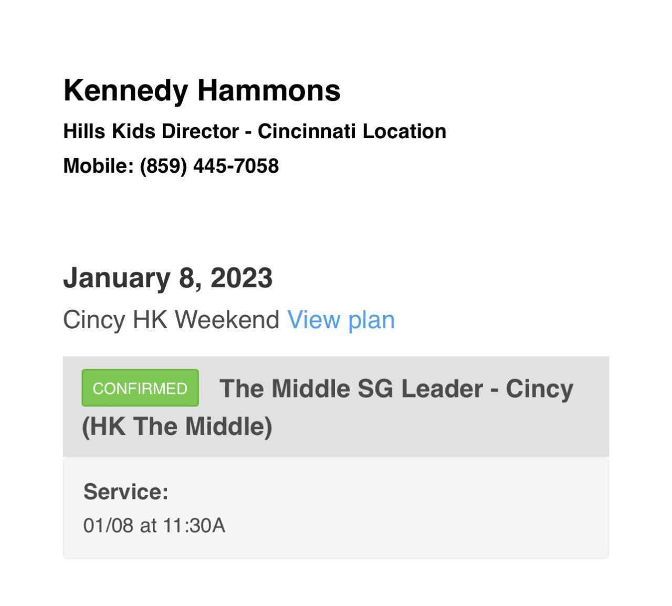
Task: Click the 01/08 service date
Action: (108, 526)
